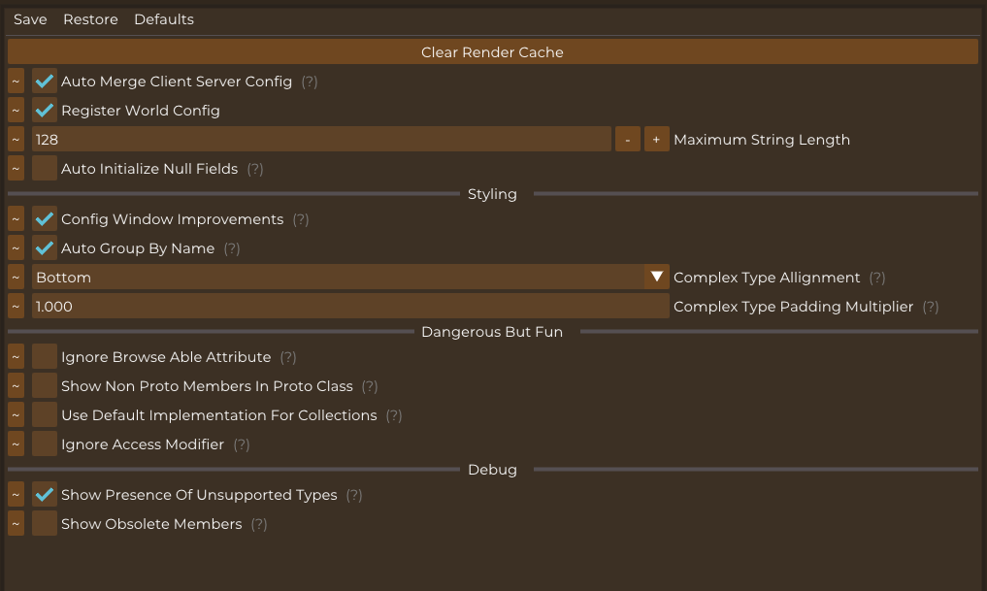The height and width of the screenshot is (591, 987).
Task: Open the Save menu
Action: (30, 19)
